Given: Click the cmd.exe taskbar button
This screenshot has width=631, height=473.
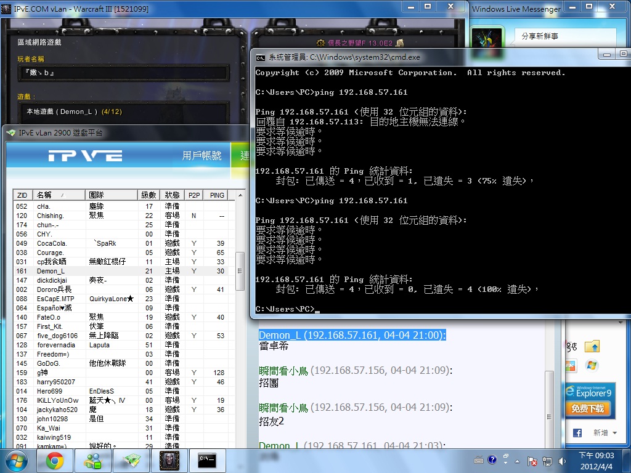Looking at the screenshot, I should (x=207, y=460).
